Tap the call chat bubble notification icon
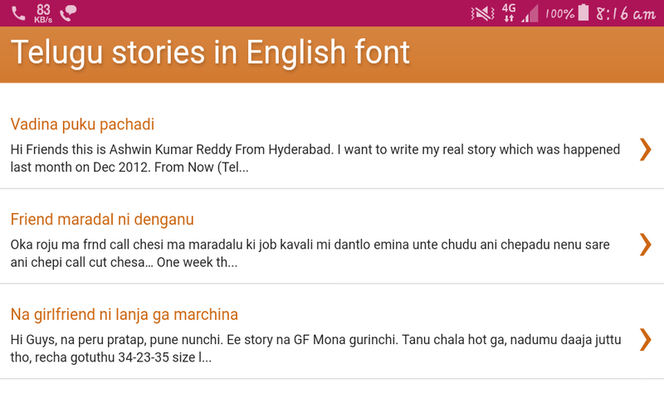664x398 pixels. click(69, 13)
